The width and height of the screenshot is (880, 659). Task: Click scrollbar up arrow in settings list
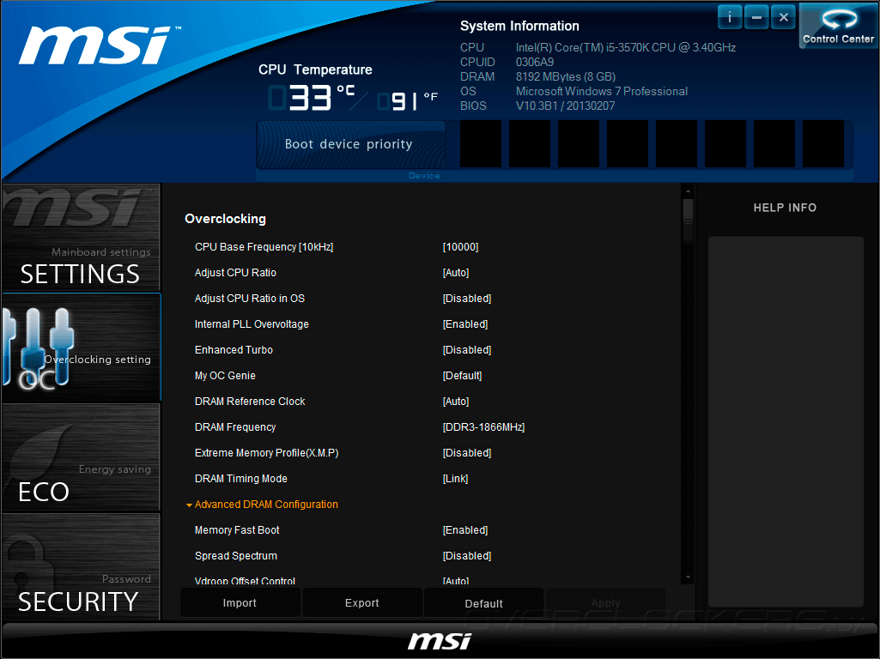pos(688,191)
